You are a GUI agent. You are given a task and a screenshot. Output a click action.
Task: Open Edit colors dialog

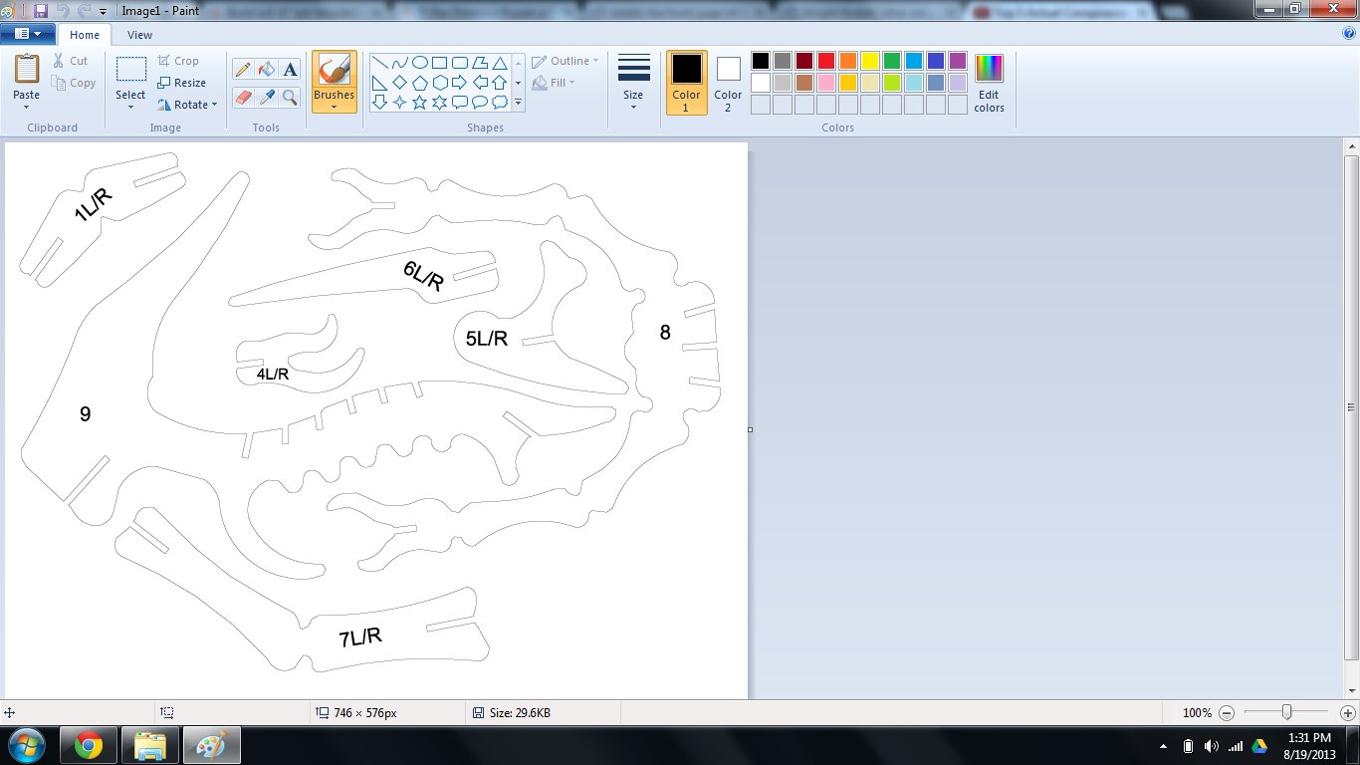[989, 83]
